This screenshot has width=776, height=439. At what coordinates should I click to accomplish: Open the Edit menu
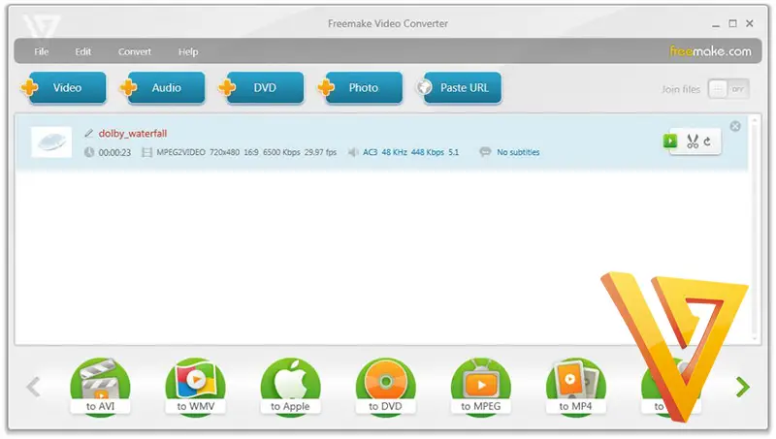click(x=83, y=51)
